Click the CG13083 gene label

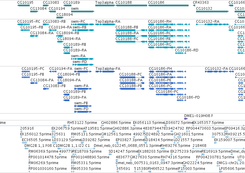click(x=51, y=3)
